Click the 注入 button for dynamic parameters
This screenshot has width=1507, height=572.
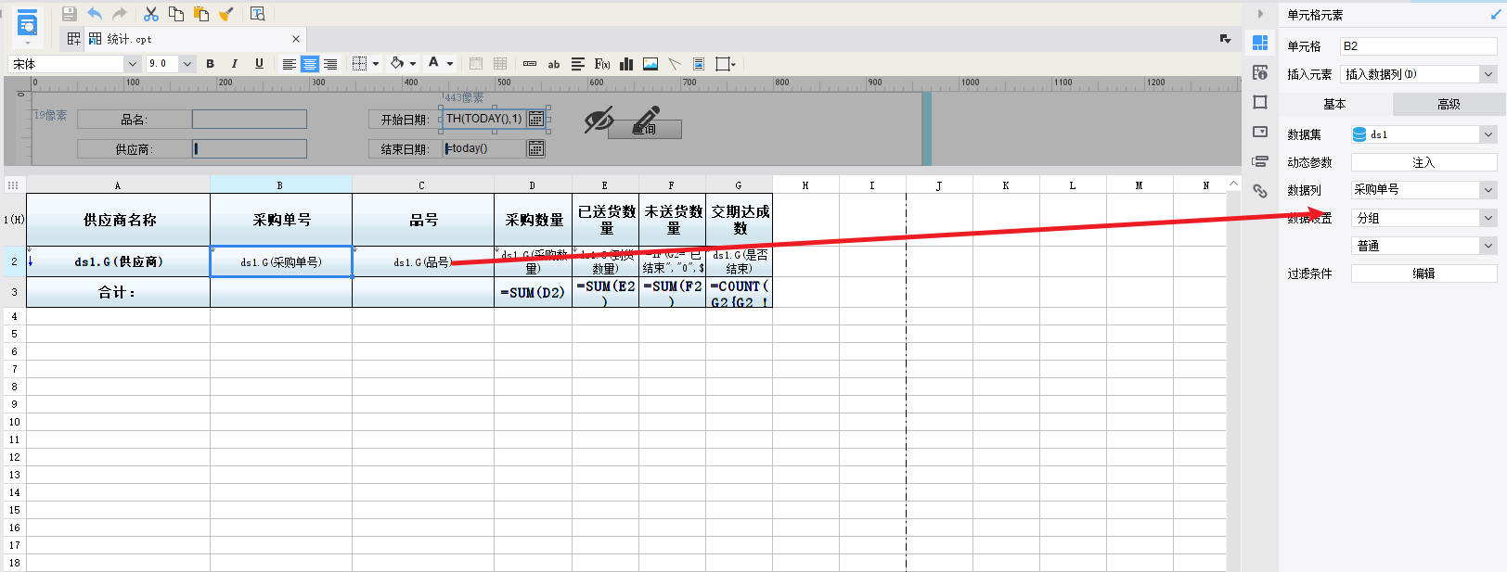[1423, 162]
